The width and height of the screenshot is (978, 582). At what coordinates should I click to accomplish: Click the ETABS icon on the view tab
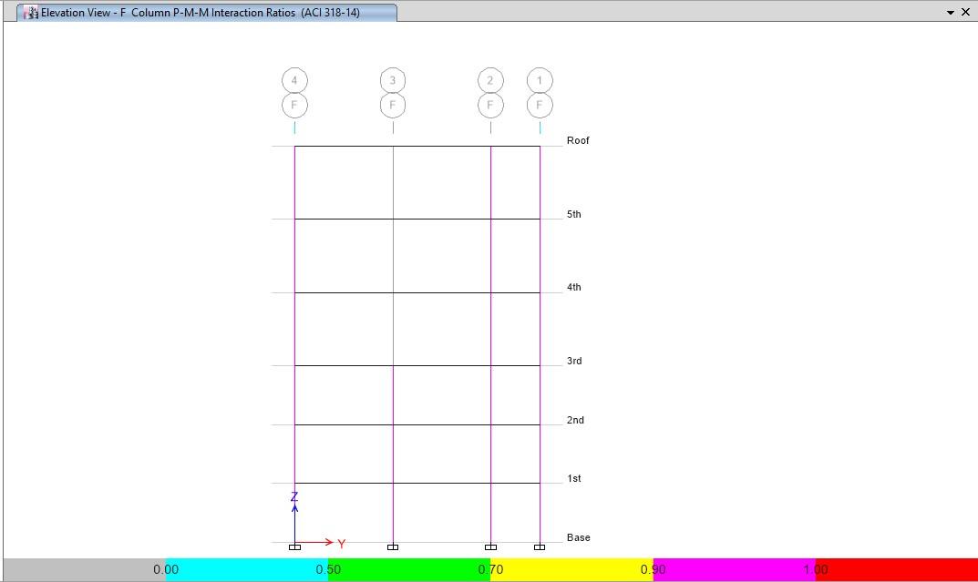coord(31,13)
